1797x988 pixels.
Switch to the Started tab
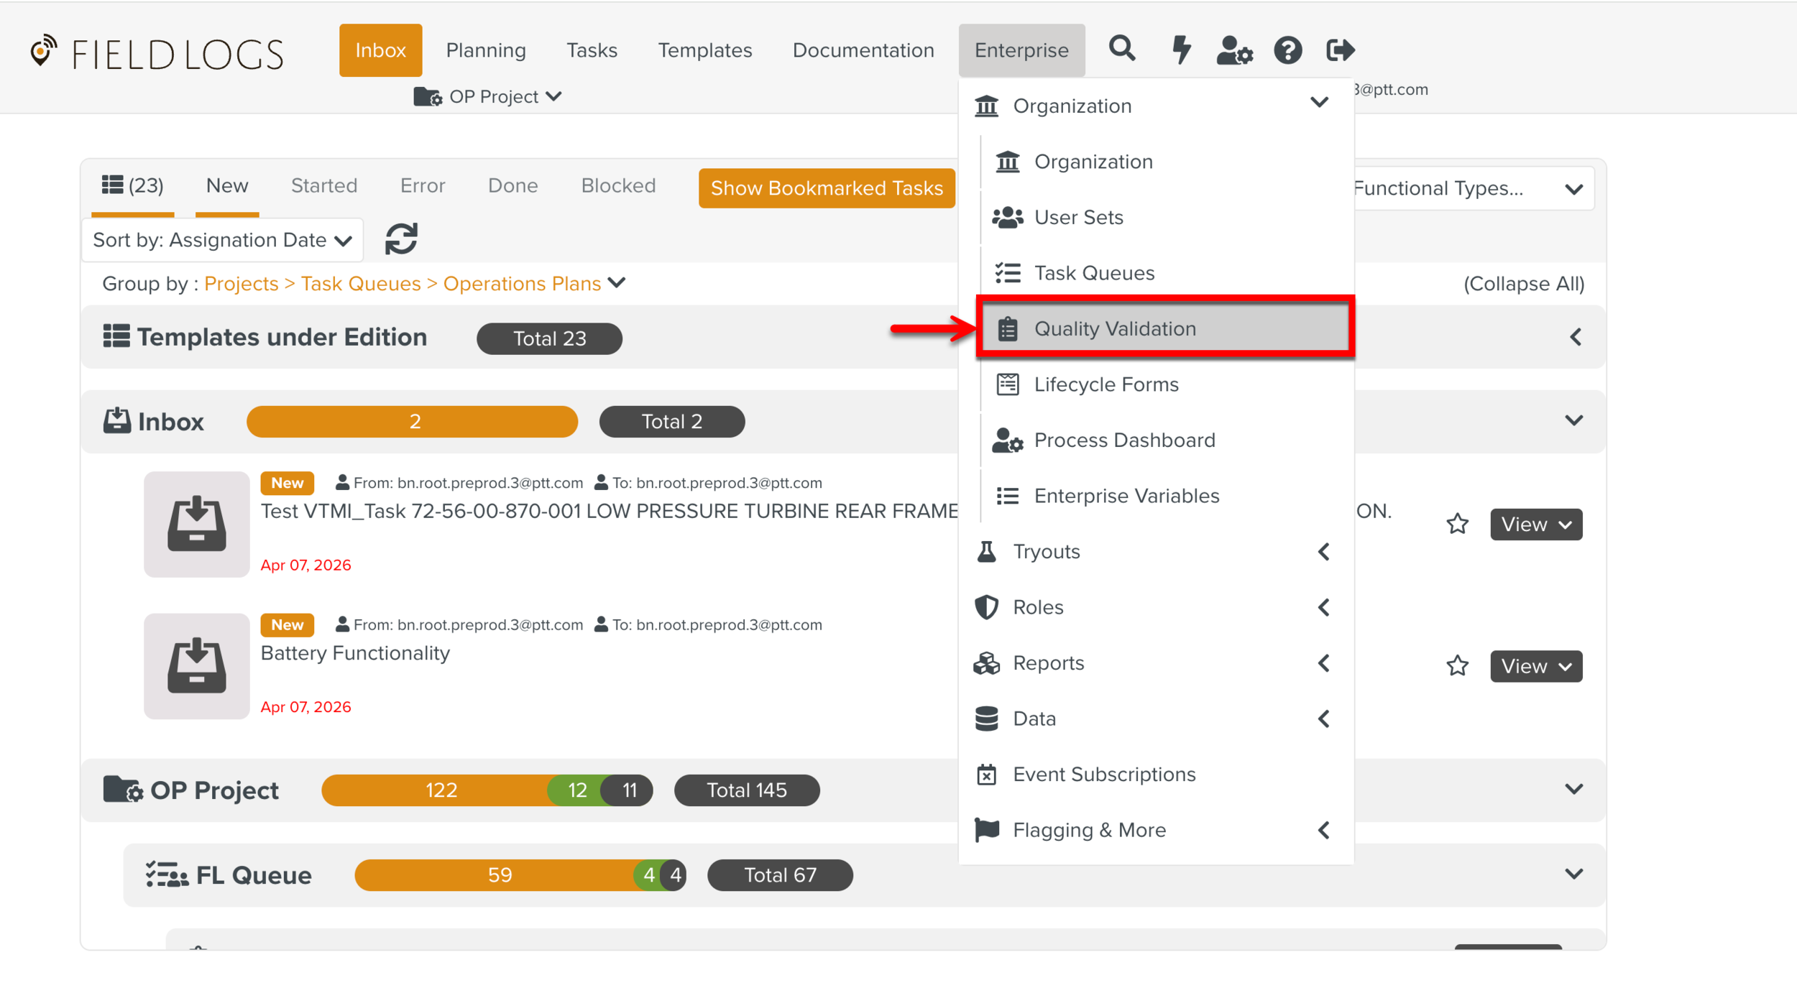click(324, 185)
